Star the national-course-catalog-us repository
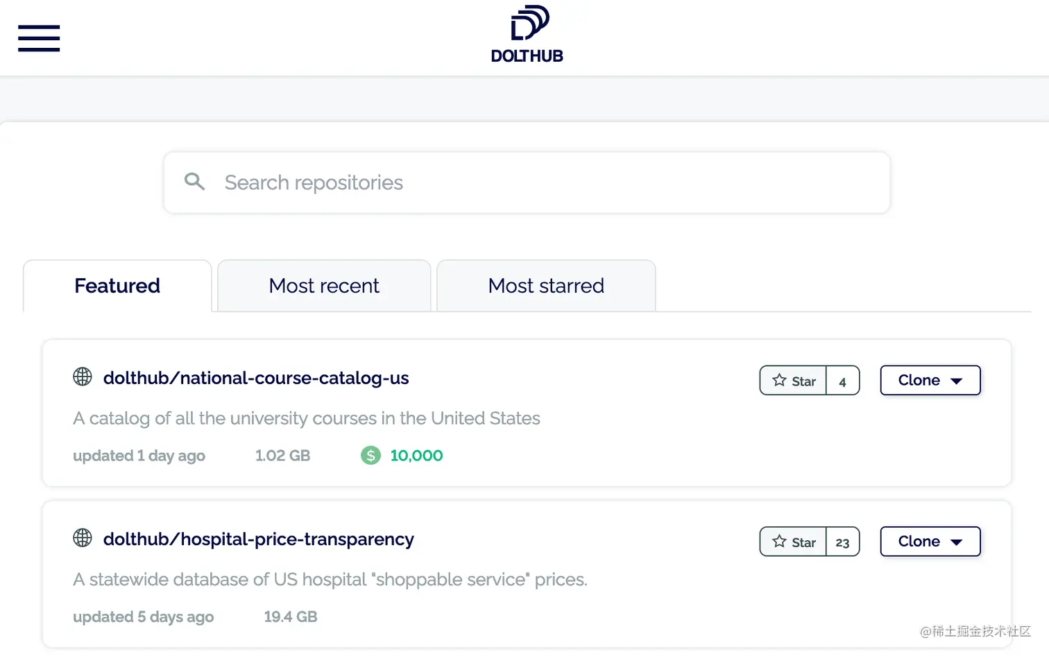Image resolution: width=1049 pixels, height=656 pixels. point(793,380)
